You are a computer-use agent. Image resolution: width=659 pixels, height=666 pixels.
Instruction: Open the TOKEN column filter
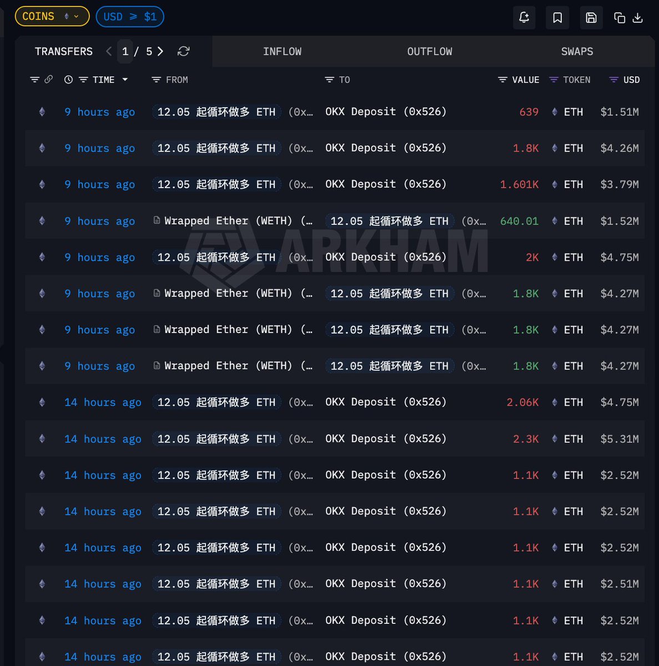click(x=554, y=80)
